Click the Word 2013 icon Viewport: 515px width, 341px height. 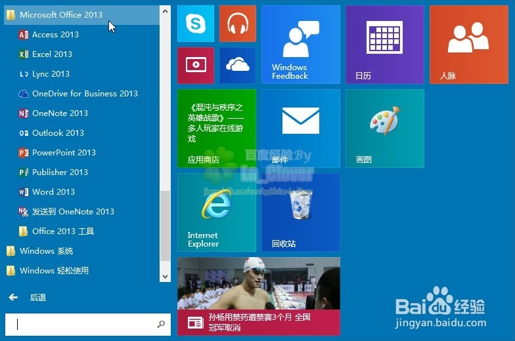point(24,191)
